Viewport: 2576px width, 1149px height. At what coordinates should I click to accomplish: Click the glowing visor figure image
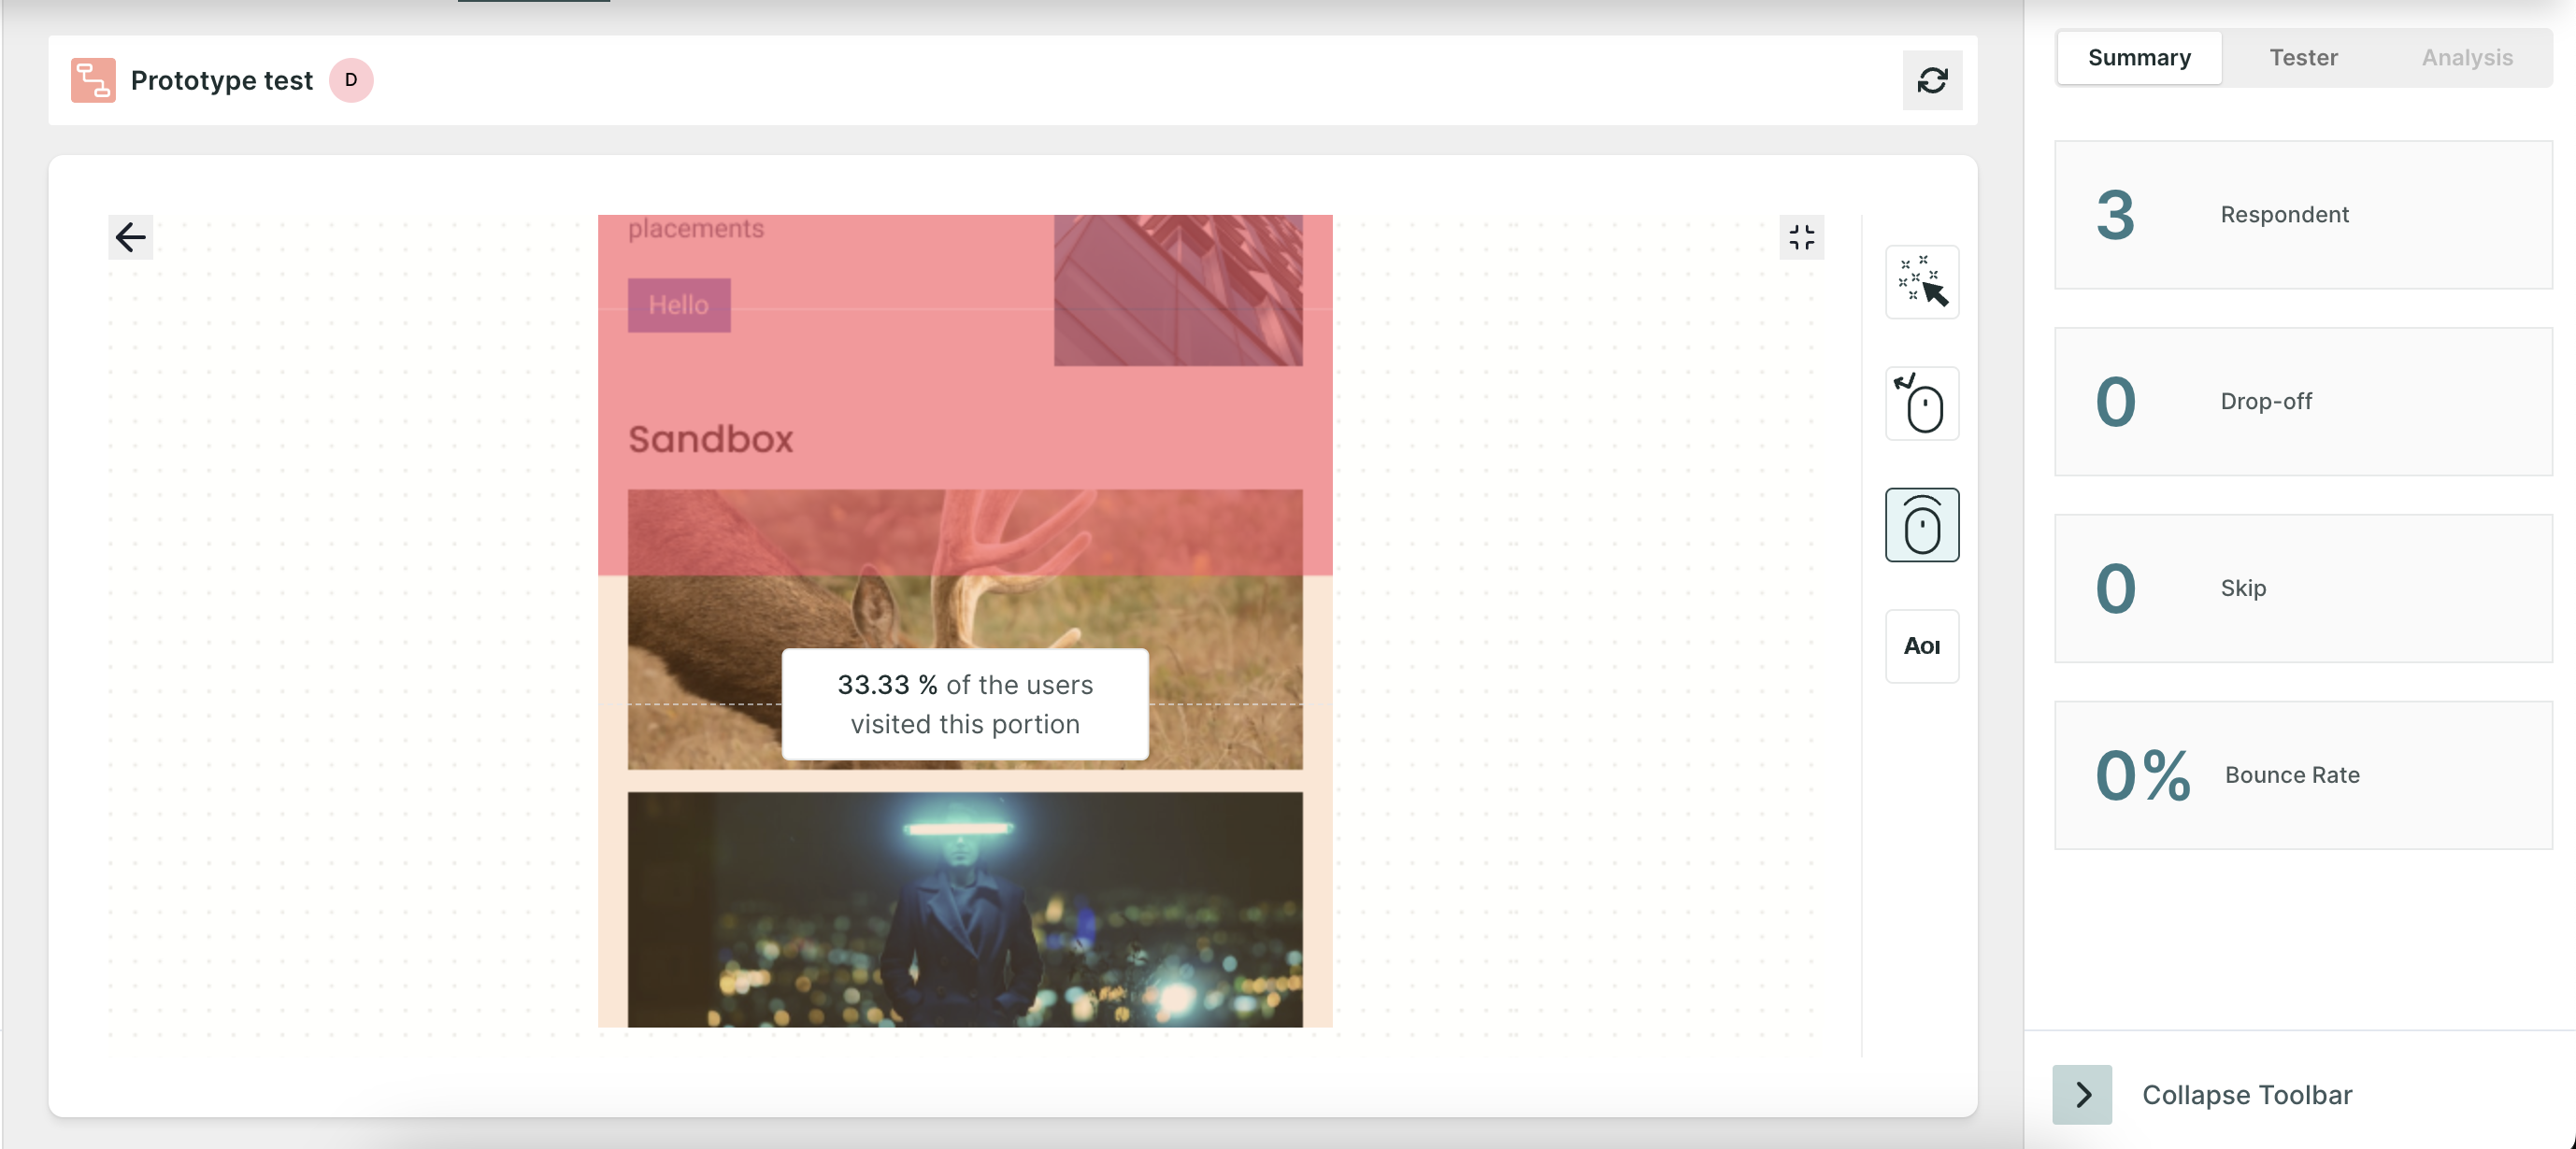click(965, 909)
